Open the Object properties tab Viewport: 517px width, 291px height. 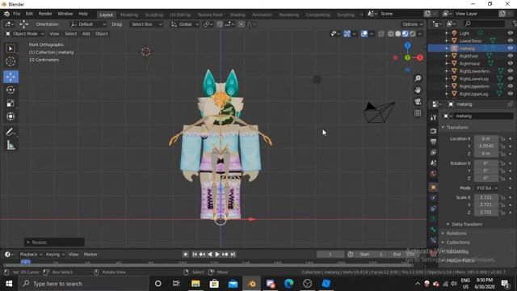[433, 188]
